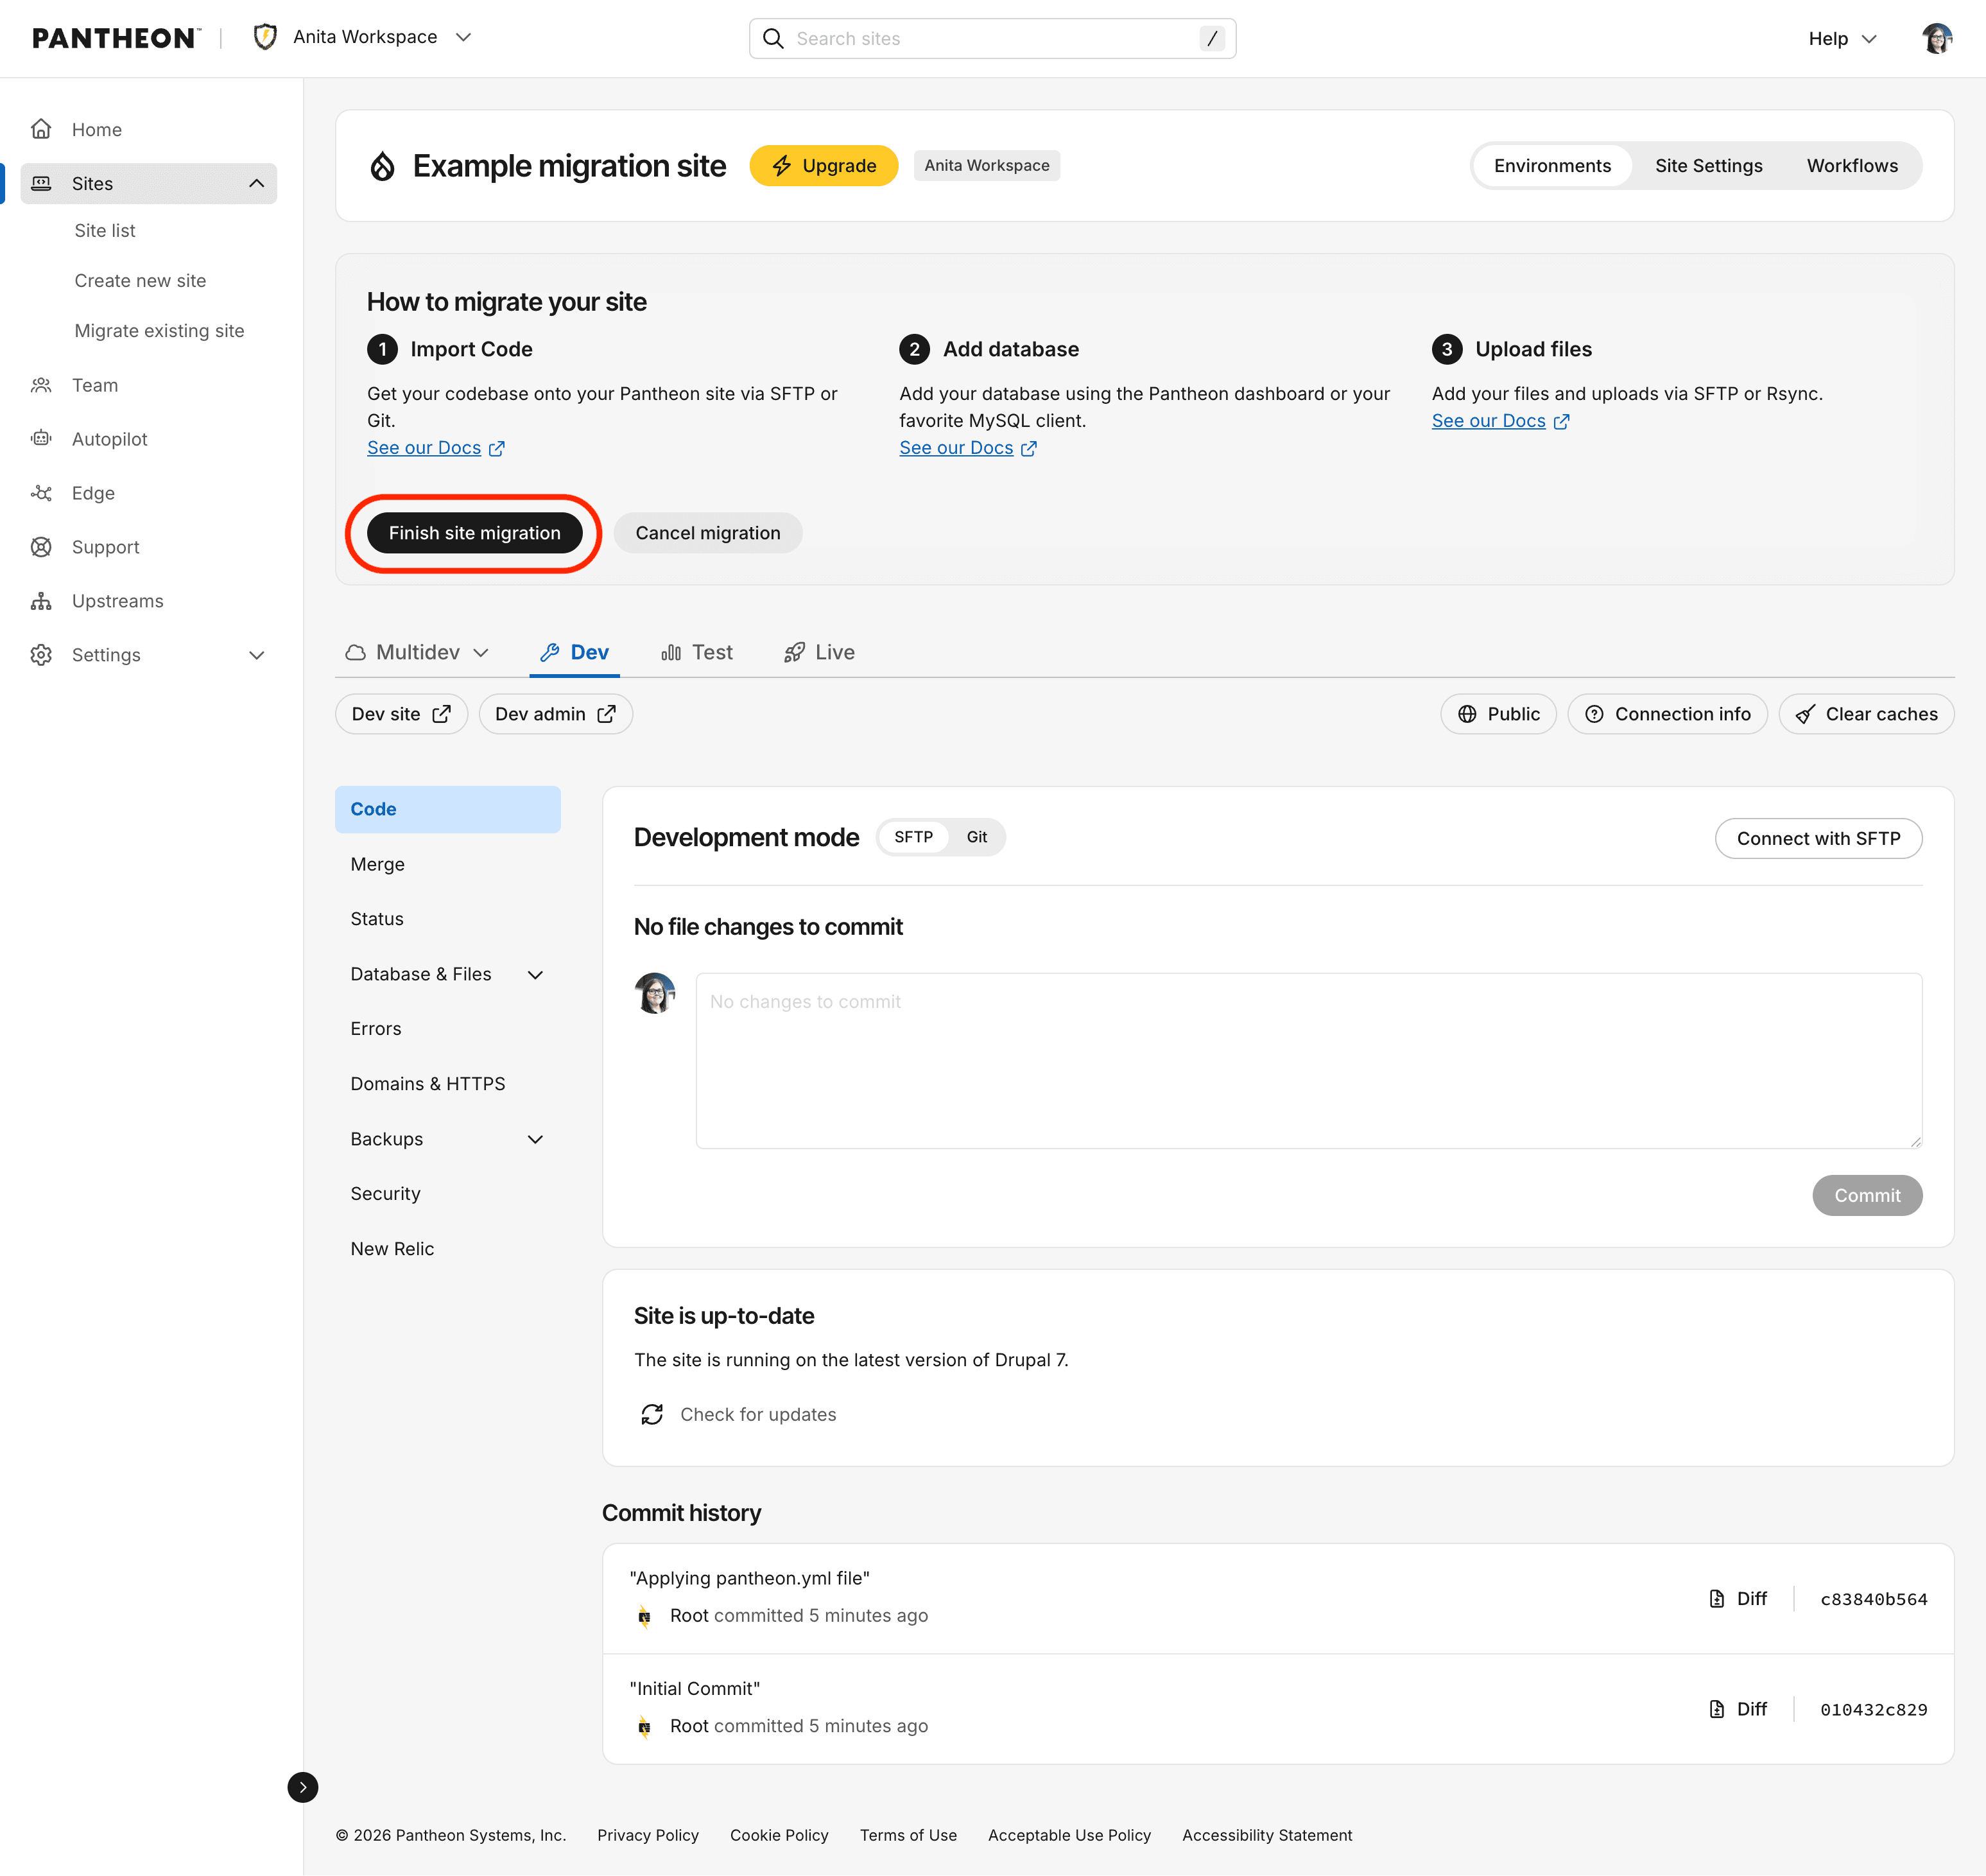Click the Upstreams hierarchy icon
This screenshot has height=1876, width=1986.
41,601
